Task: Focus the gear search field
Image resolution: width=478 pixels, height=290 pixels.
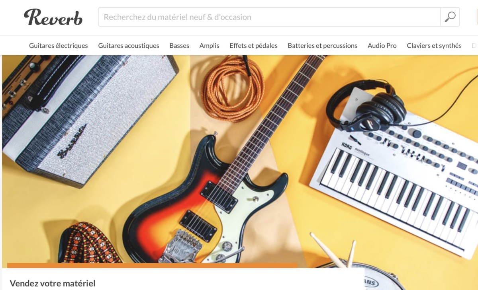Action: (269, 17)
